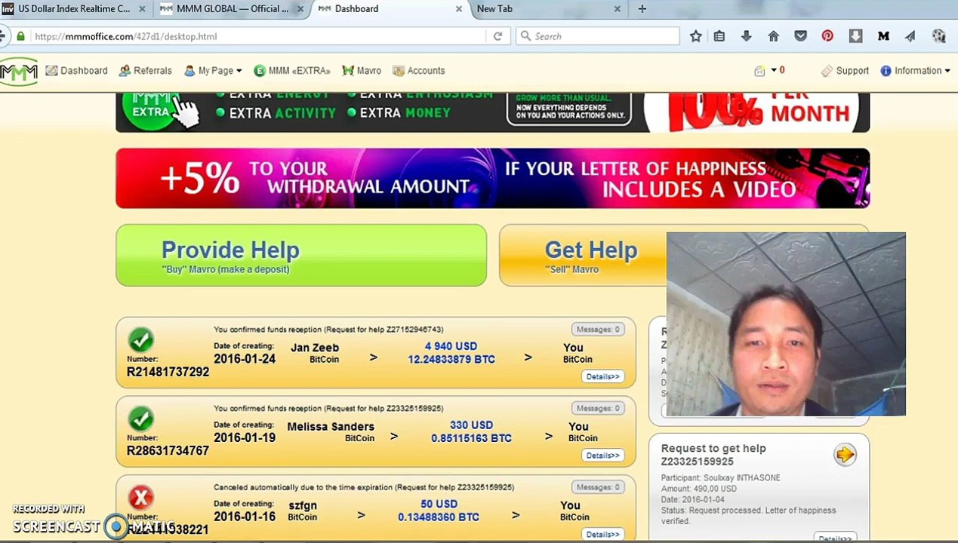Click the 50 USD amount
The height and width of the screenshot is (543, 958).
(x=439, y=504)
